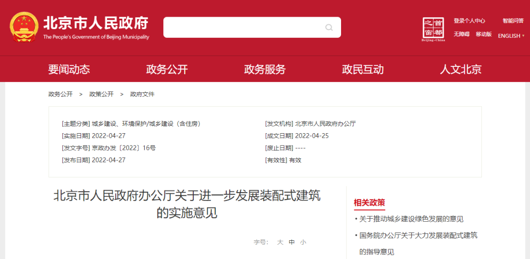The width and height of the screenshot is (530, 259).
Task: Click the 相关政策 section heading
Action: (369, 202)
